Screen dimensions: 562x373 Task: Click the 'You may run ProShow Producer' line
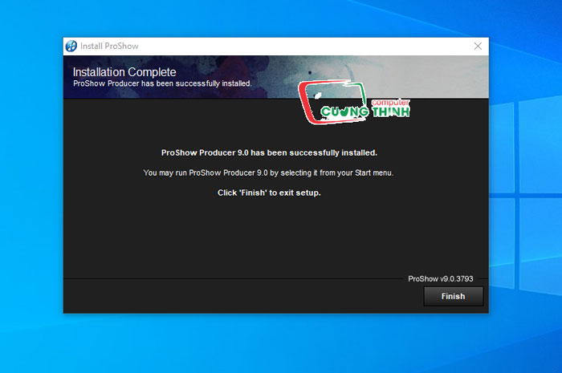pyautogui.click(x=268, y=173)
